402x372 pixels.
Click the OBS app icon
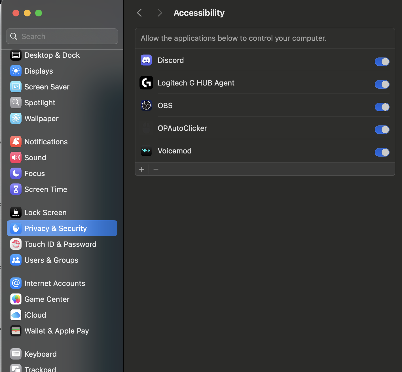pos(146,106)
